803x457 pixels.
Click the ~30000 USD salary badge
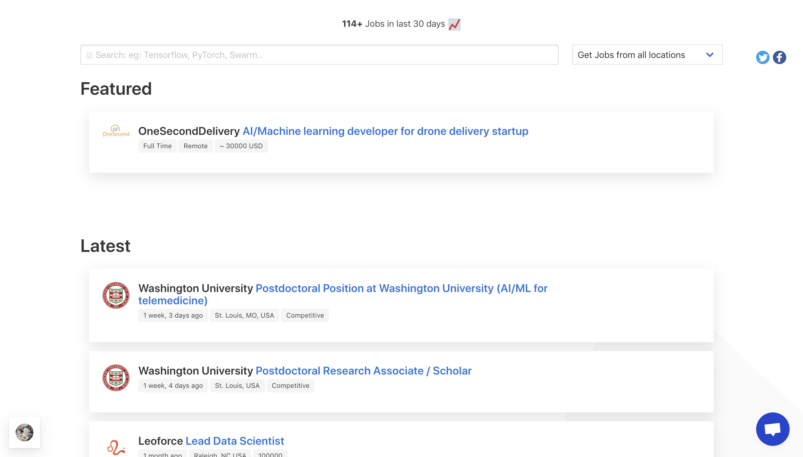click(241, 146)
